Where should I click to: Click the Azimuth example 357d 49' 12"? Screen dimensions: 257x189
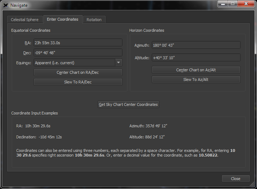click(x=156, y=126)
